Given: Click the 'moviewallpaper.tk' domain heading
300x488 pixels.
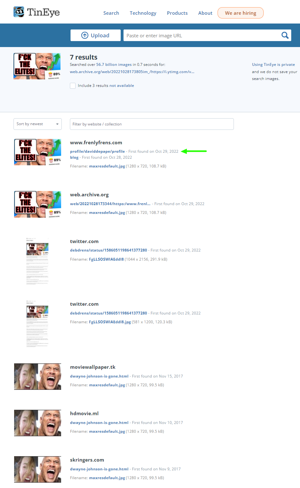Looking at the screenshot, I should (93, 367).
